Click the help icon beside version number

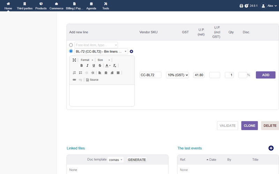pyautogui.click(x=247, y=6)
